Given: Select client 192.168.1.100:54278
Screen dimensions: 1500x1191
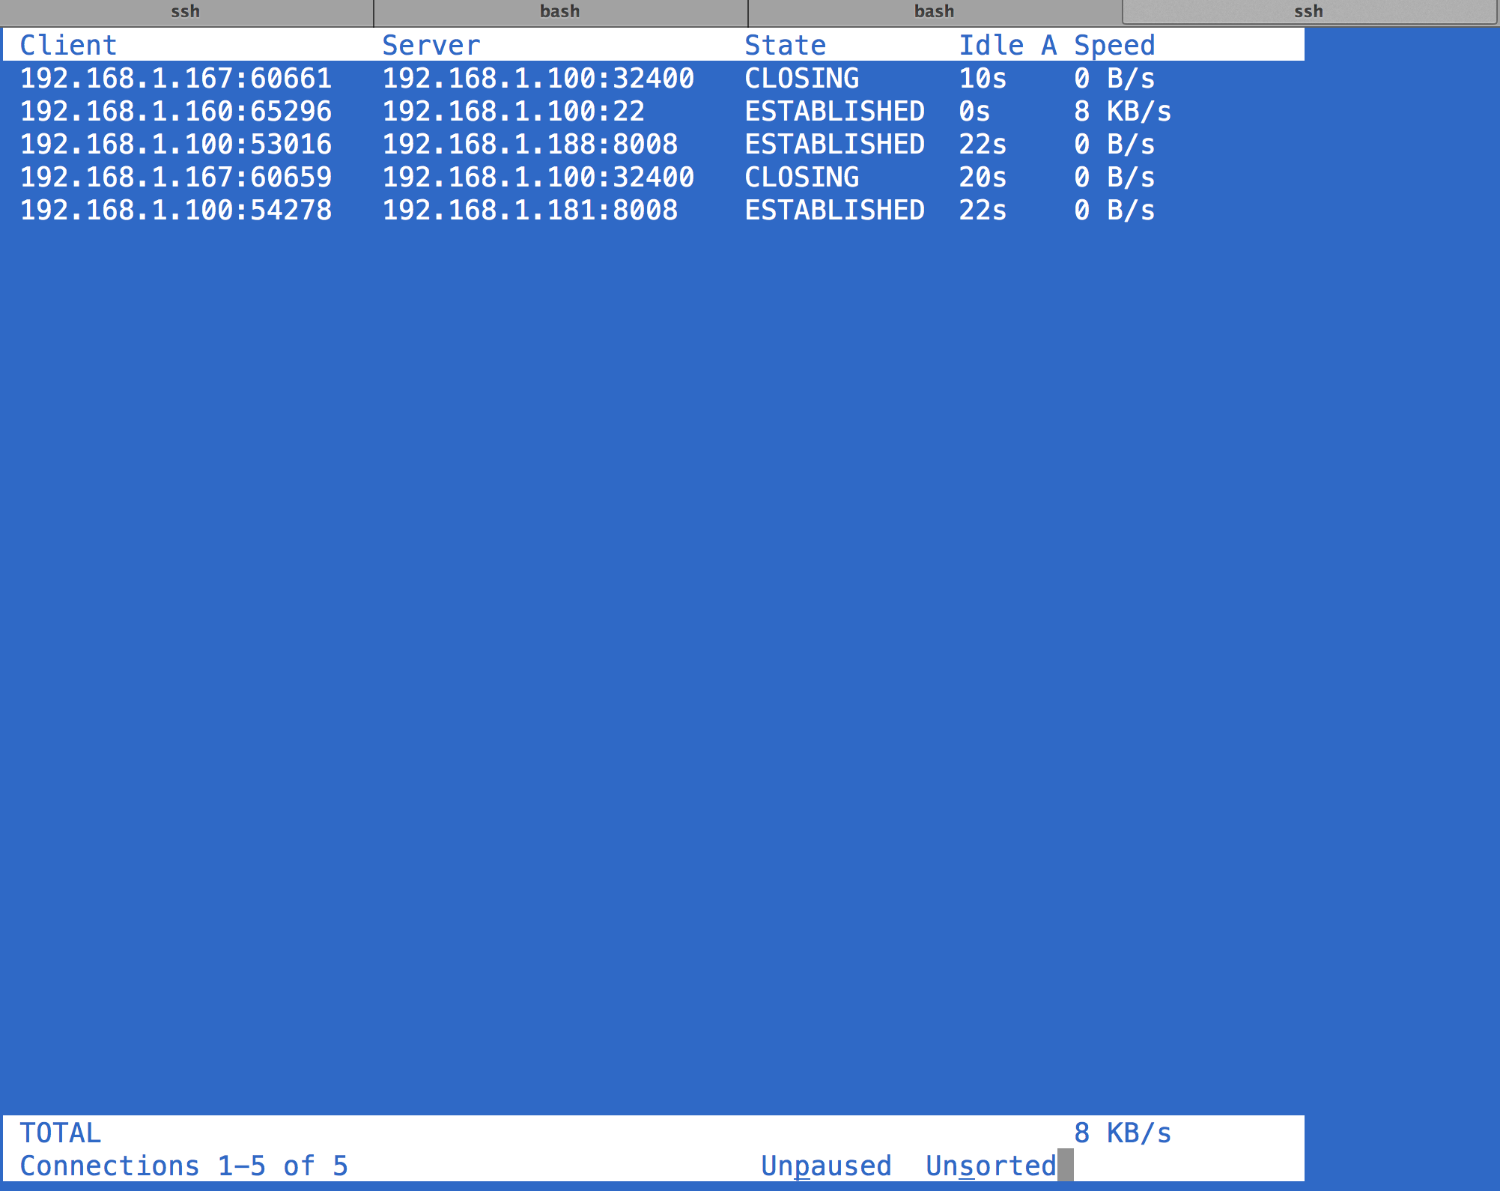Looking at the screenshot, I should click(x=176, y=210).
